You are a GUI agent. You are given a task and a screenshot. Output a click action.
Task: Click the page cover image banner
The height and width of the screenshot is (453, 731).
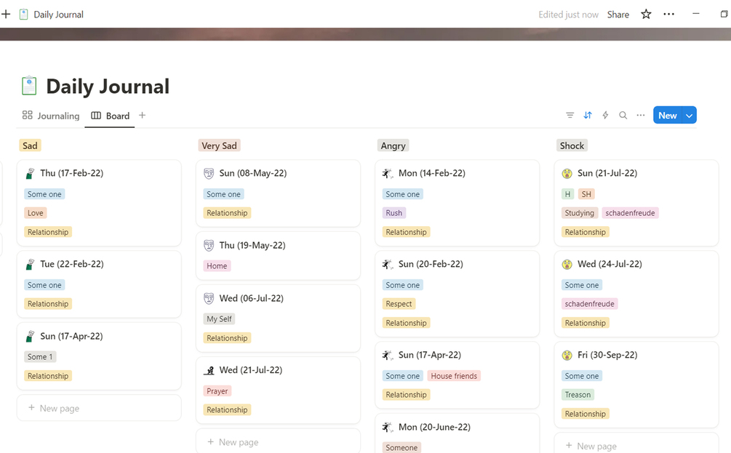(365, 34)
